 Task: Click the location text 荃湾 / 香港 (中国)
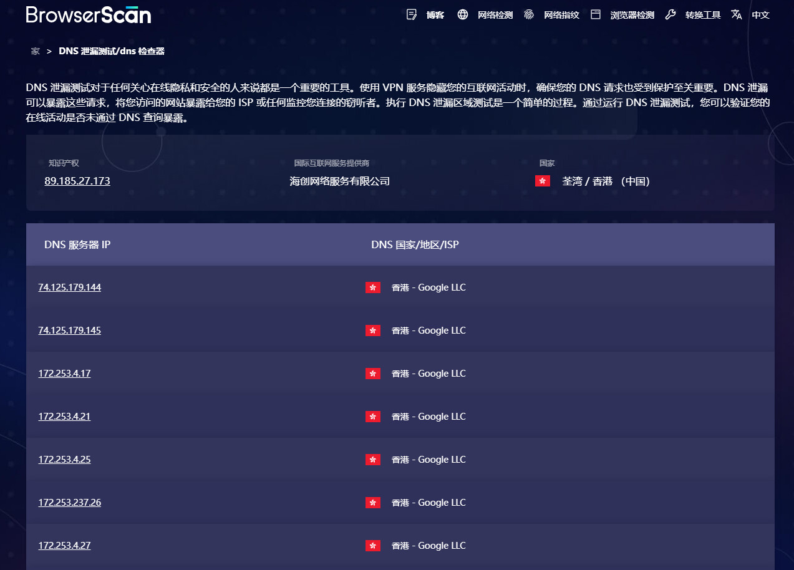coord(606,181)
